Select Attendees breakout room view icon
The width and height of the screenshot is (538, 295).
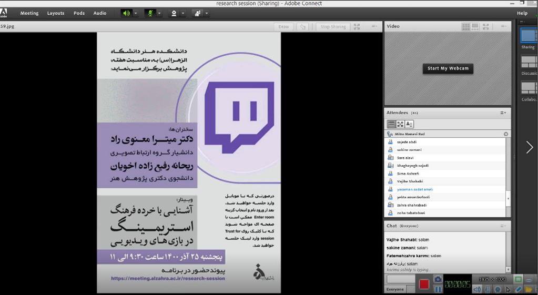400,124
